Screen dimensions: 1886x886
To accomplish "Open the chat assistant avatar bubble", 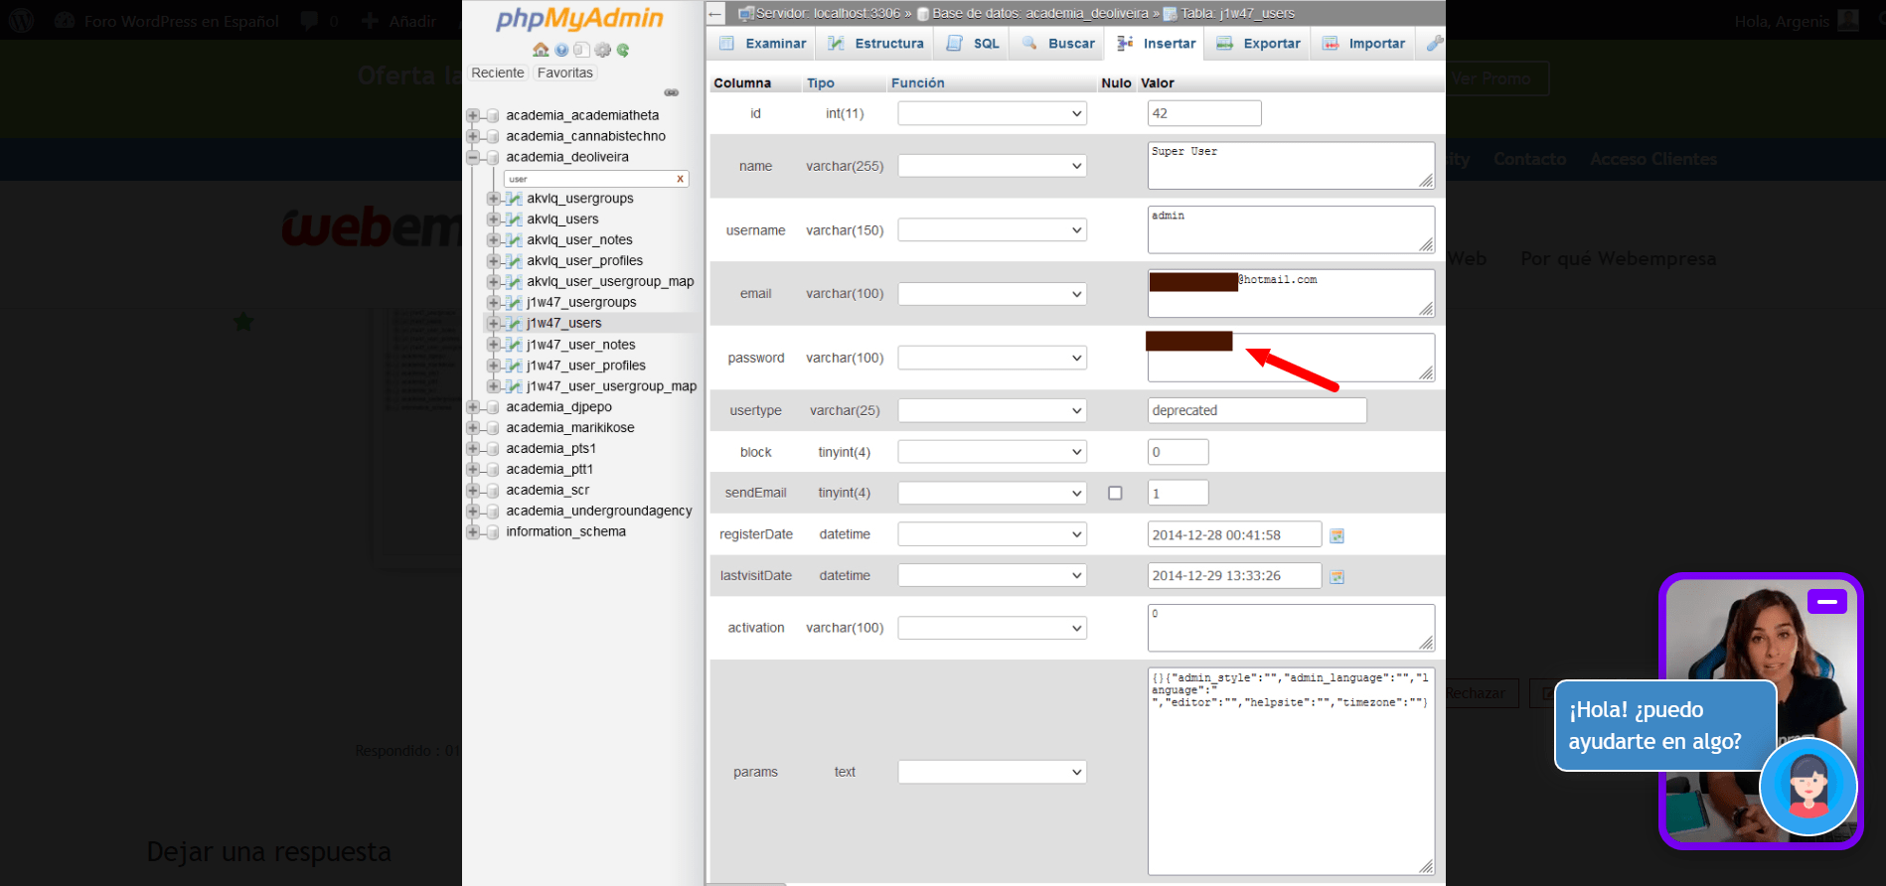I will point(1808,788).
